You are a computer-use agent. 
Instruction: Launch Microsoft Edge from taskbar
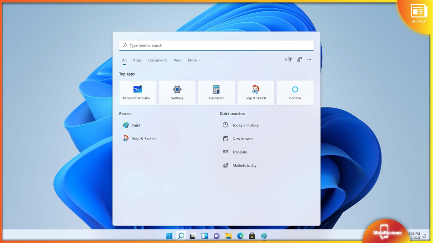click(240, 236)
